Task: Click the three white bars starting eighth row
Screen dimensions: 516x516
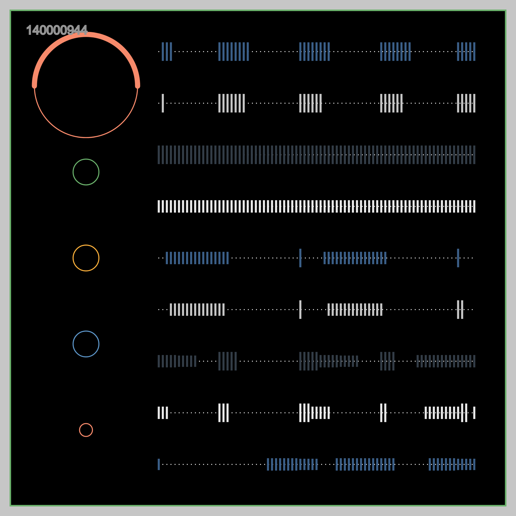Action: 163,413
